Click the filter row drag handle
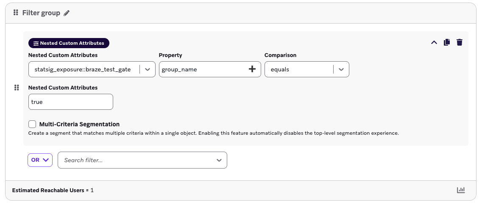 [17, 88]
